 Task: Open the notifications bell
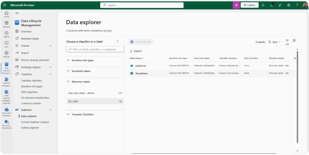pyautogui.click(x=263, y=5)
